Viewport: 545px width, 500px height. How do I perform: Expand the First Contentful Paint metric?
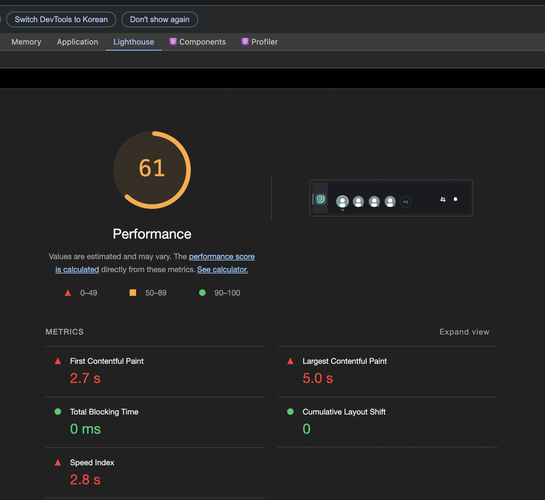[x=155, y=372]
